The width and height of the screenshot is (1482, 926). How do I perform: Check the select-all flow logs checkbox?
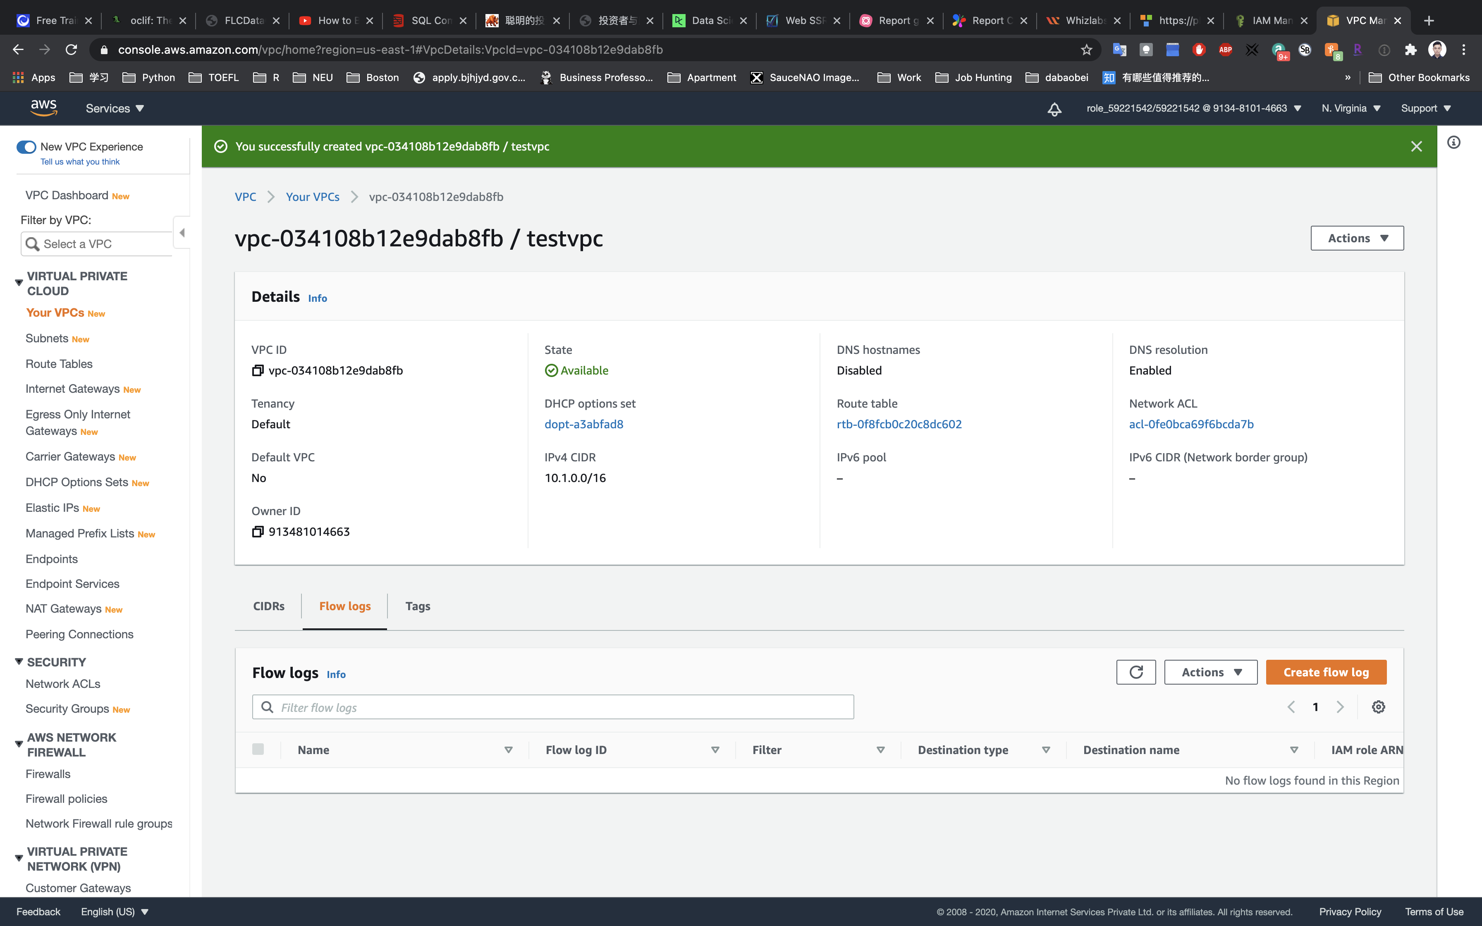[x=258, y=749]
